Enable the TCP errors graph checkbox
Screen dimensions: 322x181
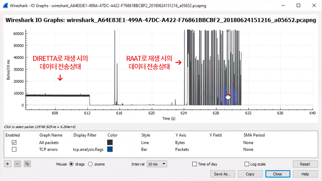14,149
